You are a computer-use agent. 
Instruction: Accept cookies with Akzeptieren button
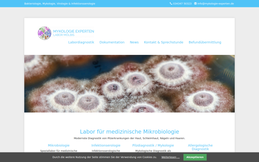click(195, 157)
